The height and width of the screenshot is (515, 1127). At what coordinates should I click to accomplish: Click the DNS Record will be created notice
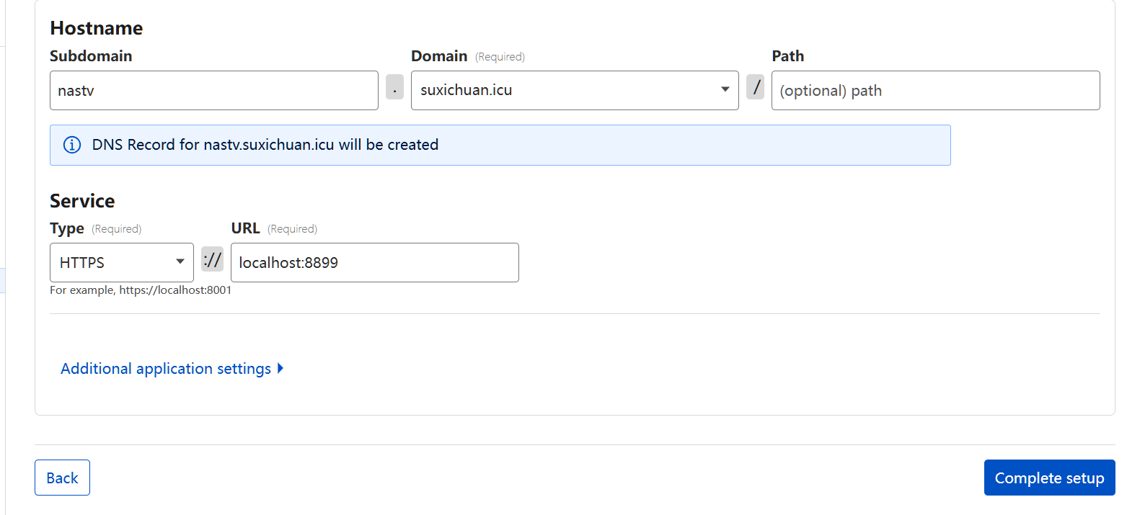[500, 145]
